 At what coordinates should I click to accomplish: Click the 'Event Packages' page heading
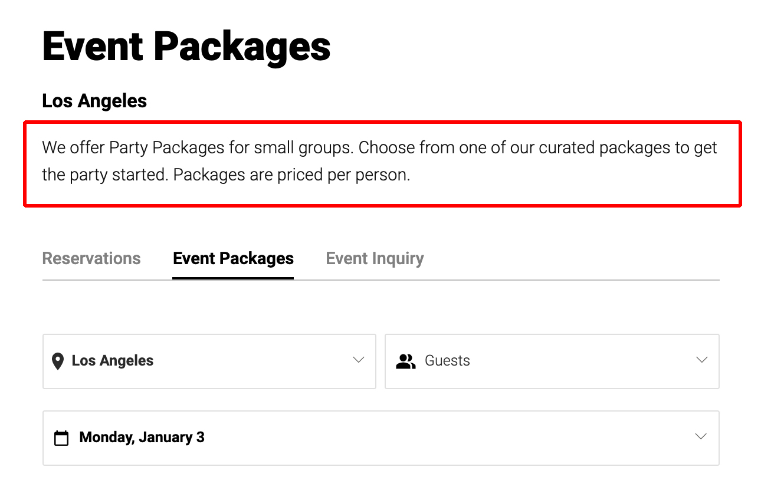[x=186, y=47]
